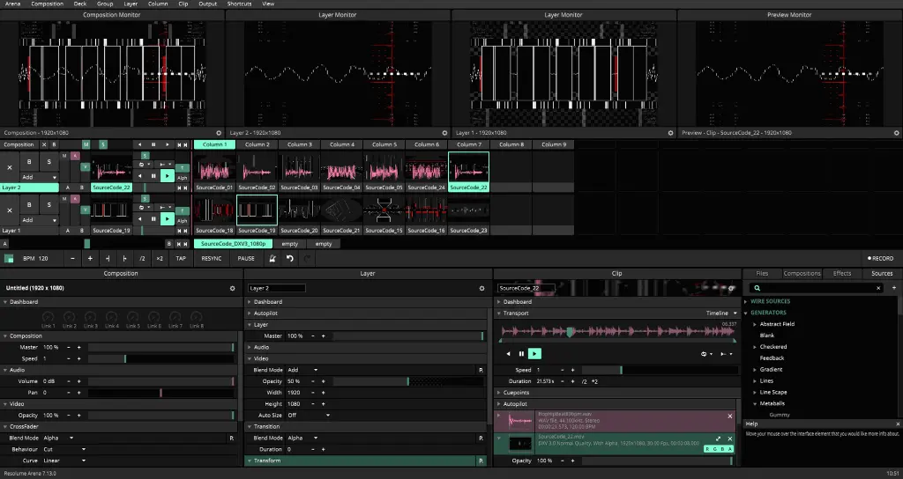Clear the Sources search field with X
The image size is (903, 479).
click(x=877, y=288)
